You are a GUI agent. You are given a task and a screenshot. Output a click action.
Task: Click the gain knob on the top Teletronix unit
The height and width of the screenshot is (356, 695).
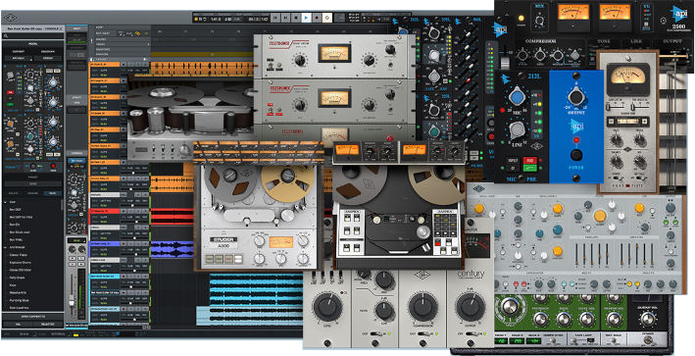point(301,60)
